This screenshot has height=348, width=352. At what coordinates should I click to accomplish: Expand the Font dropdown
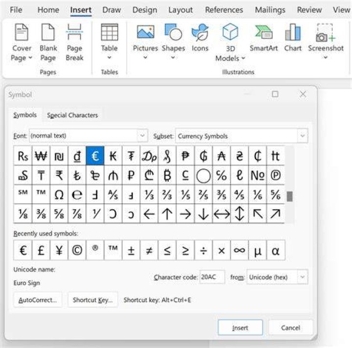click(x=142, y=135)
